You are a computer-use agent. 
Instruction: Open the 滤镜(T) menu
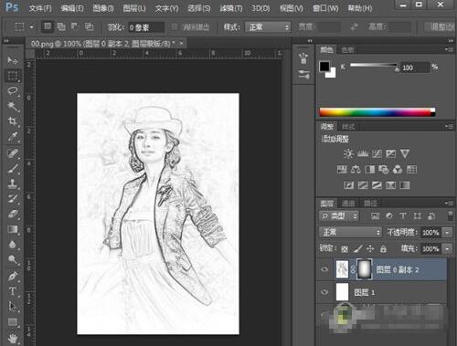point(230,8)
